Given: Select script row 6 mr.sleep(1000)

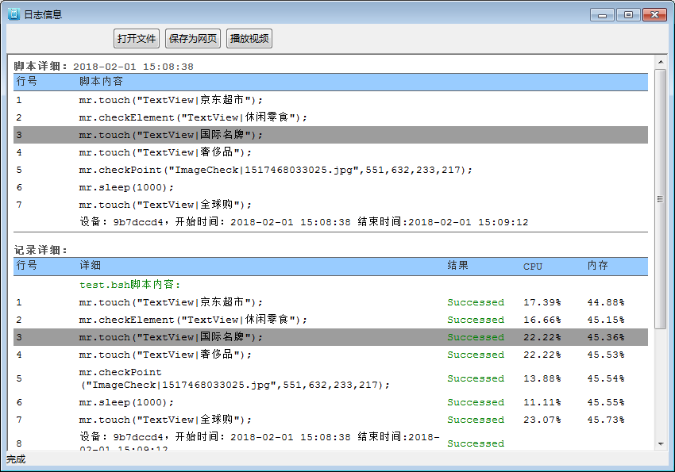Looking at the screenshot, I should coord(126,187).
